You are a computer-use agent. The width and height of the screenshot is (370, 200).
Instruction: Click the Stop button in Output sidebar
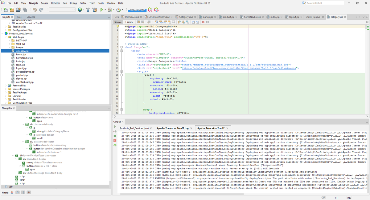tap(115, 140)
